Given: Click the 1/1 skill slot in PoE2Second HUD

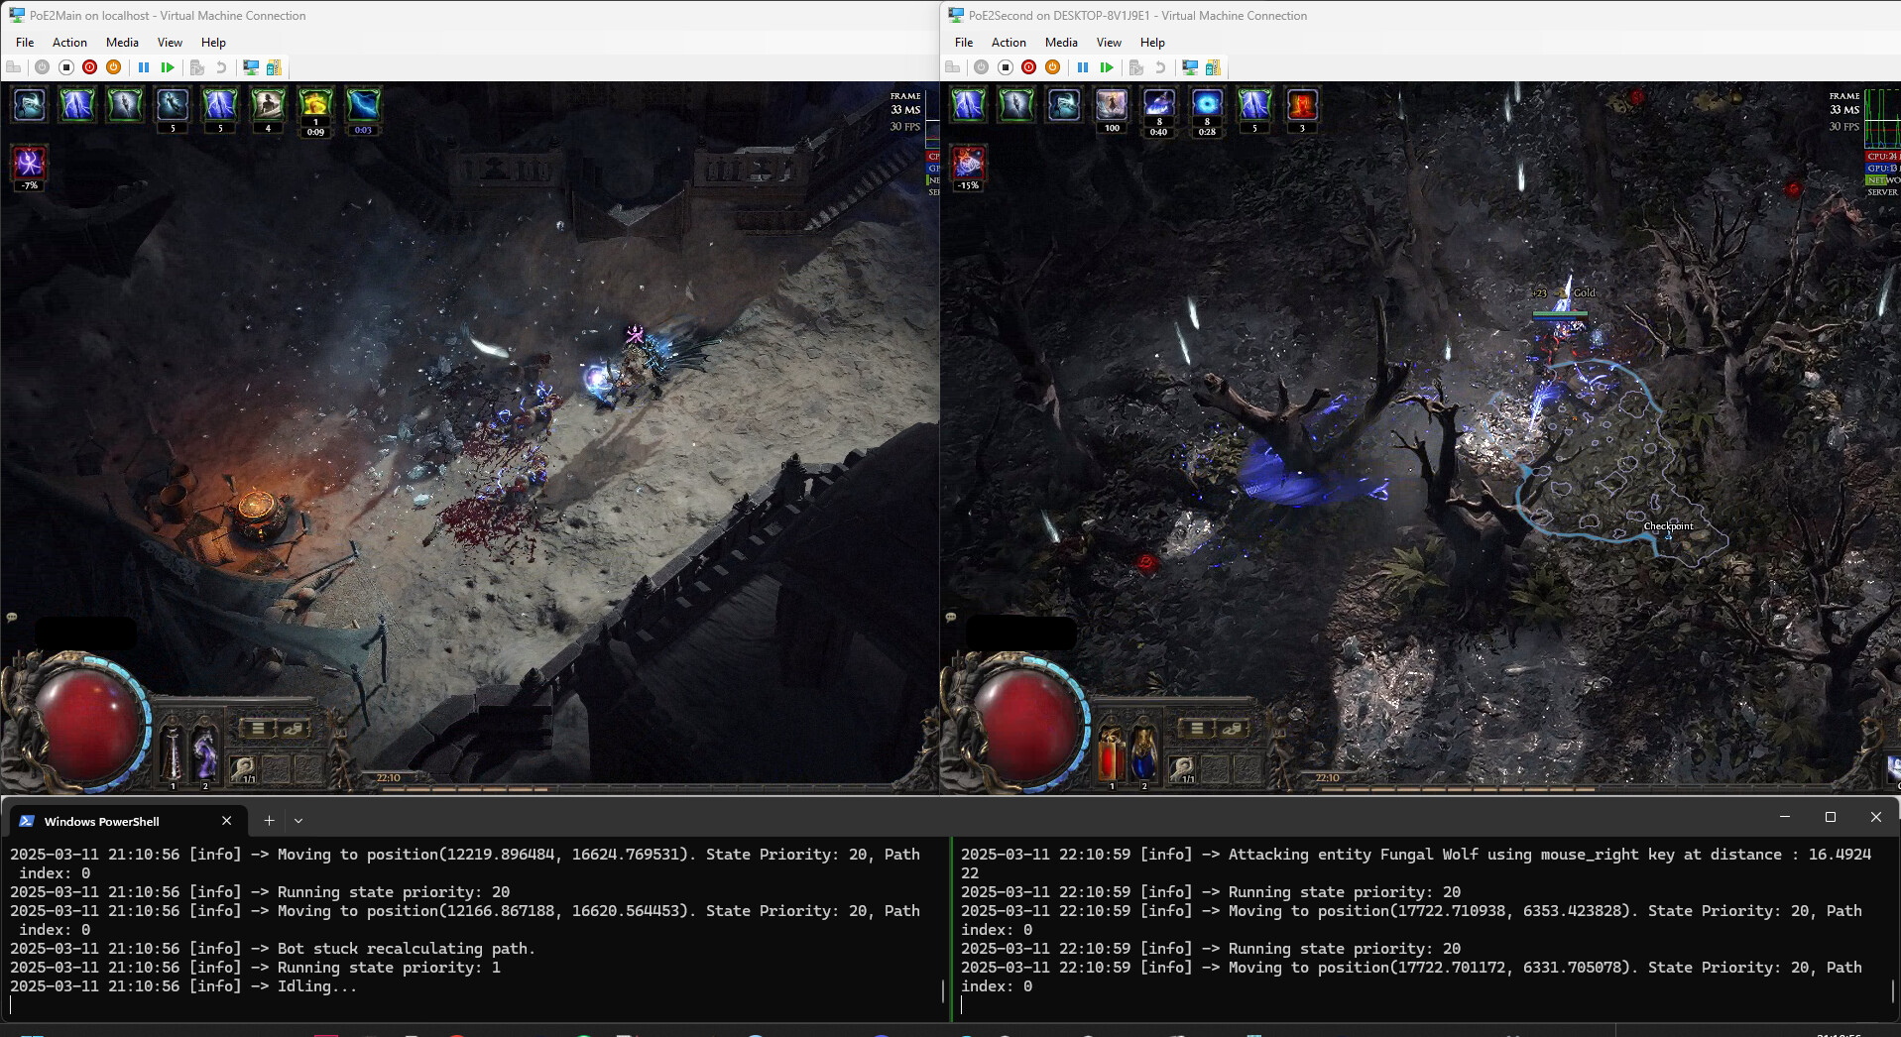Looking at the screenshot, I should (x=1183, y=768).
